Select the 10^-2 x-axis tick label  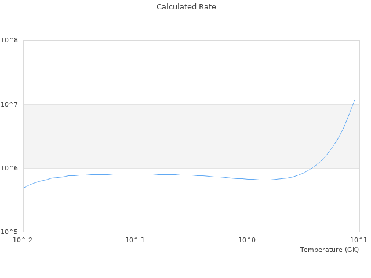point(23,240)
